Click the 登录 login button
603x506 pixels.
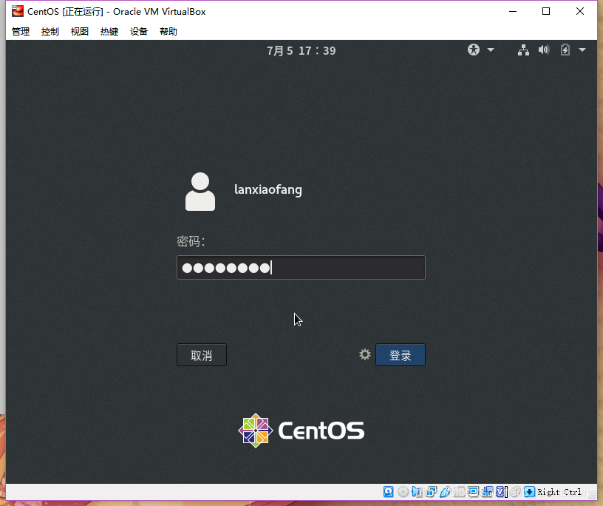[401, 354]
